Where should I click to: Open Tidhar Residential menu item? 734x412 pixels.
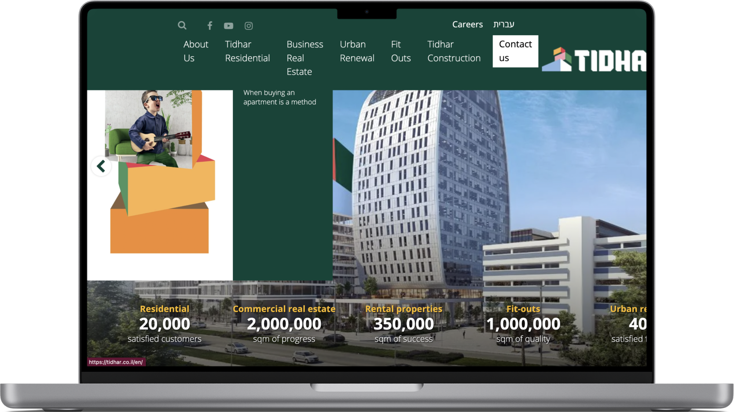pos(247,51)
